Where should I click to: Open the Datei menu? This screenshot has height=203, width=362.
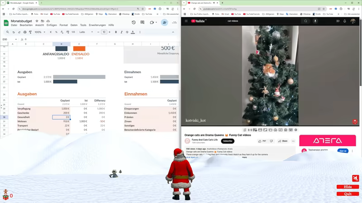(14, 25)
